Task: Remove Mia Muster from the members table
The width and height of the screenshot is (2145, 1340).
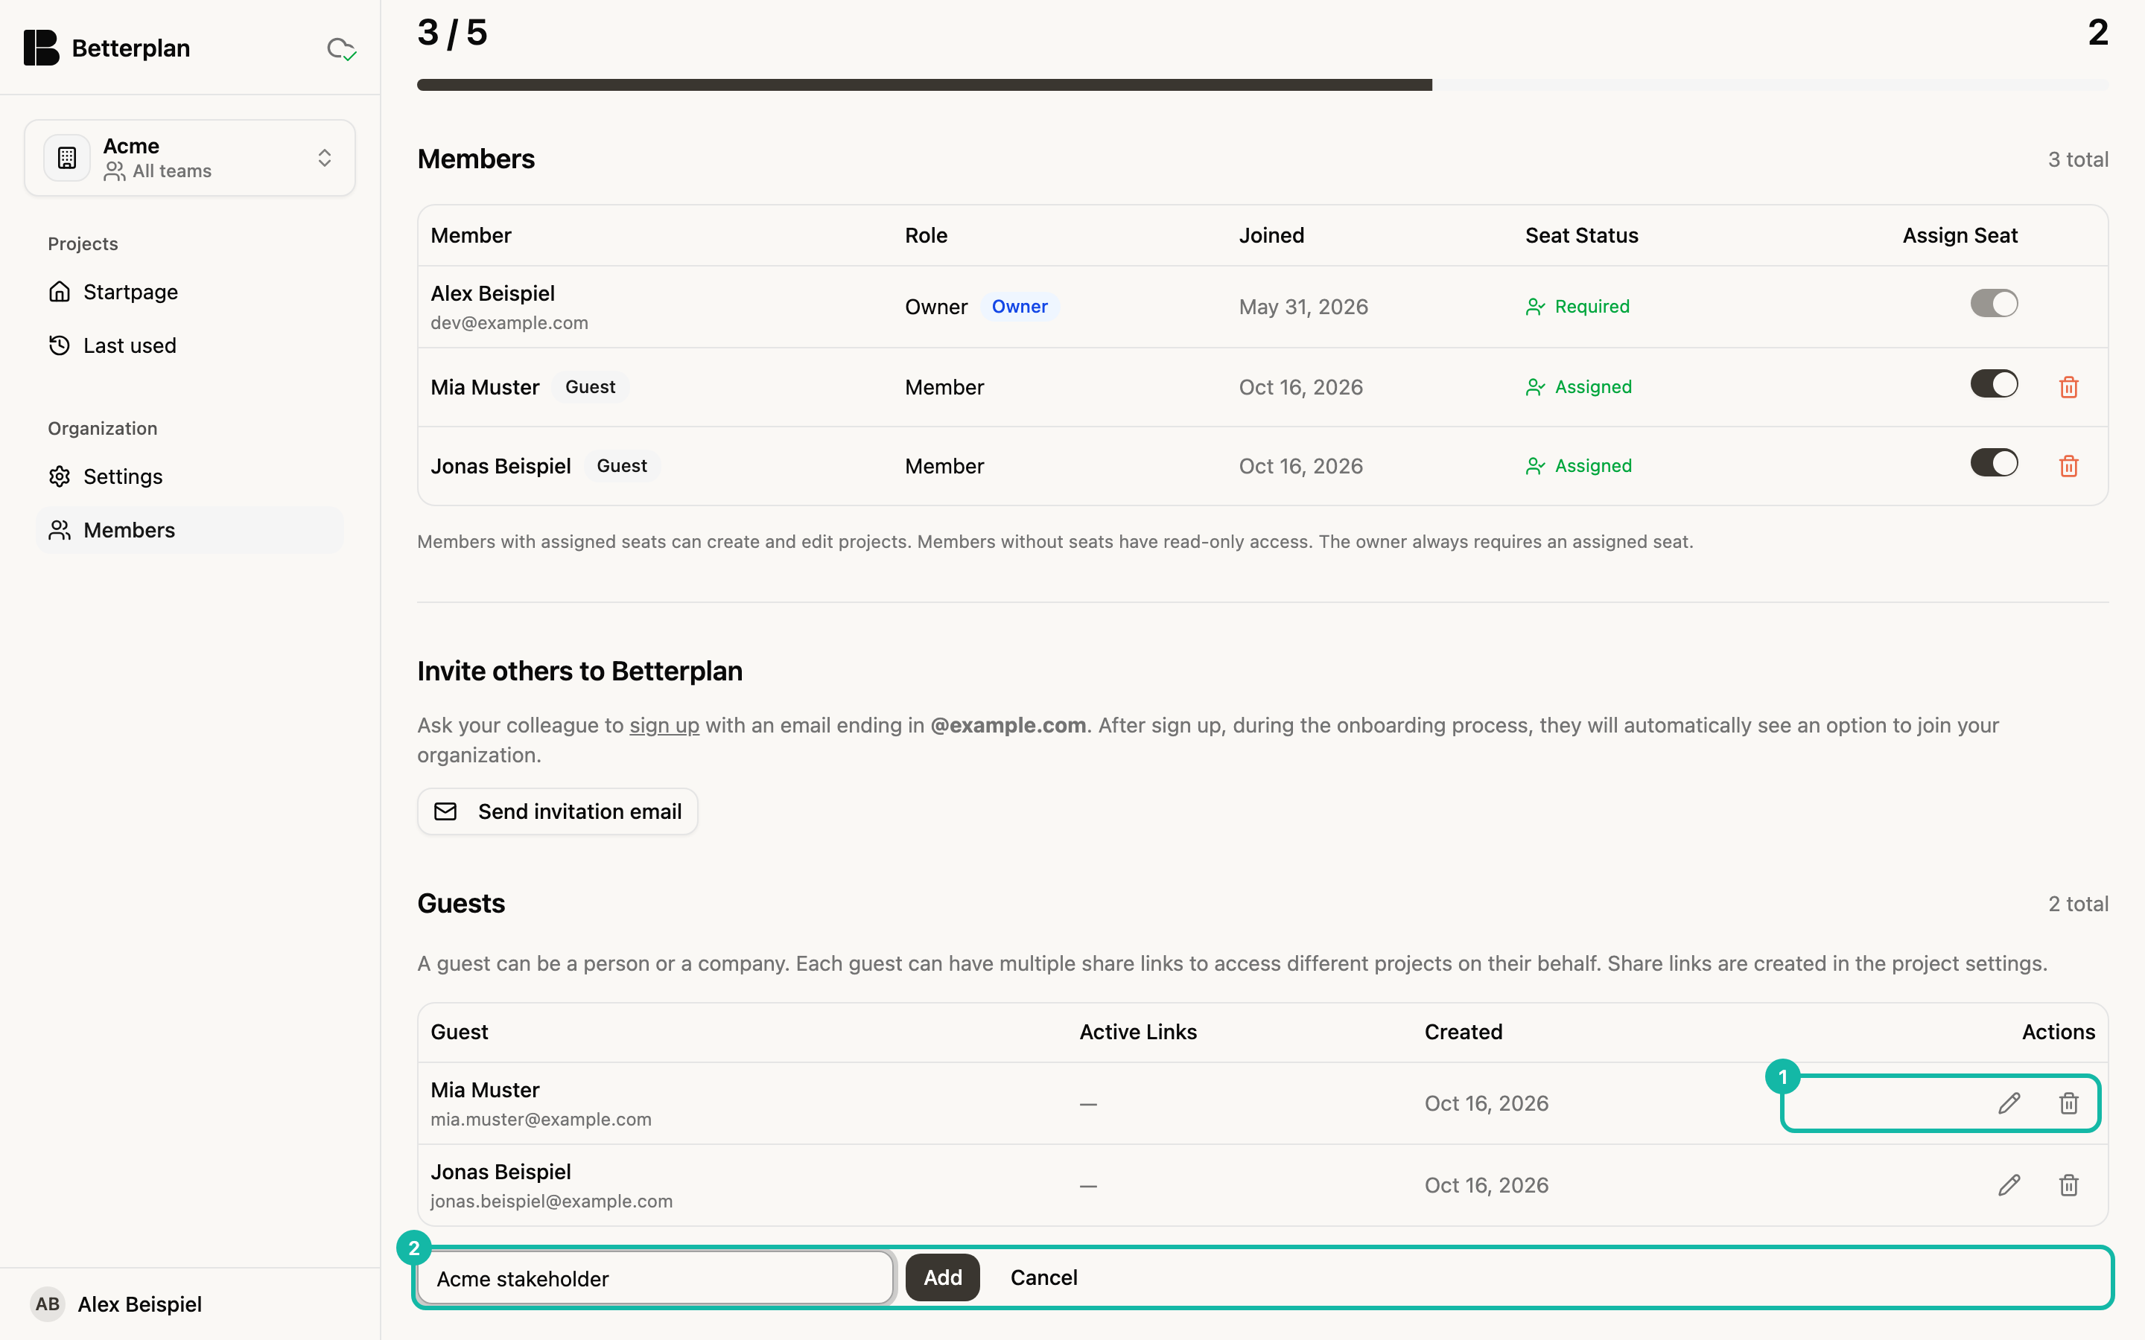Action: click(2069, 387)
